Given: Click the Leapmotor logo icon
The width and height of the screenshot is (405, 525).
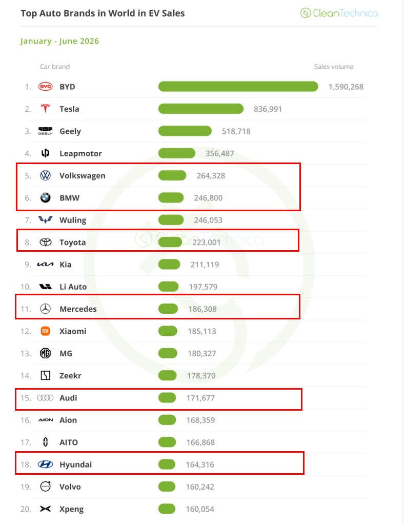Looking at the screenshot, I should (x=45, y=153).
